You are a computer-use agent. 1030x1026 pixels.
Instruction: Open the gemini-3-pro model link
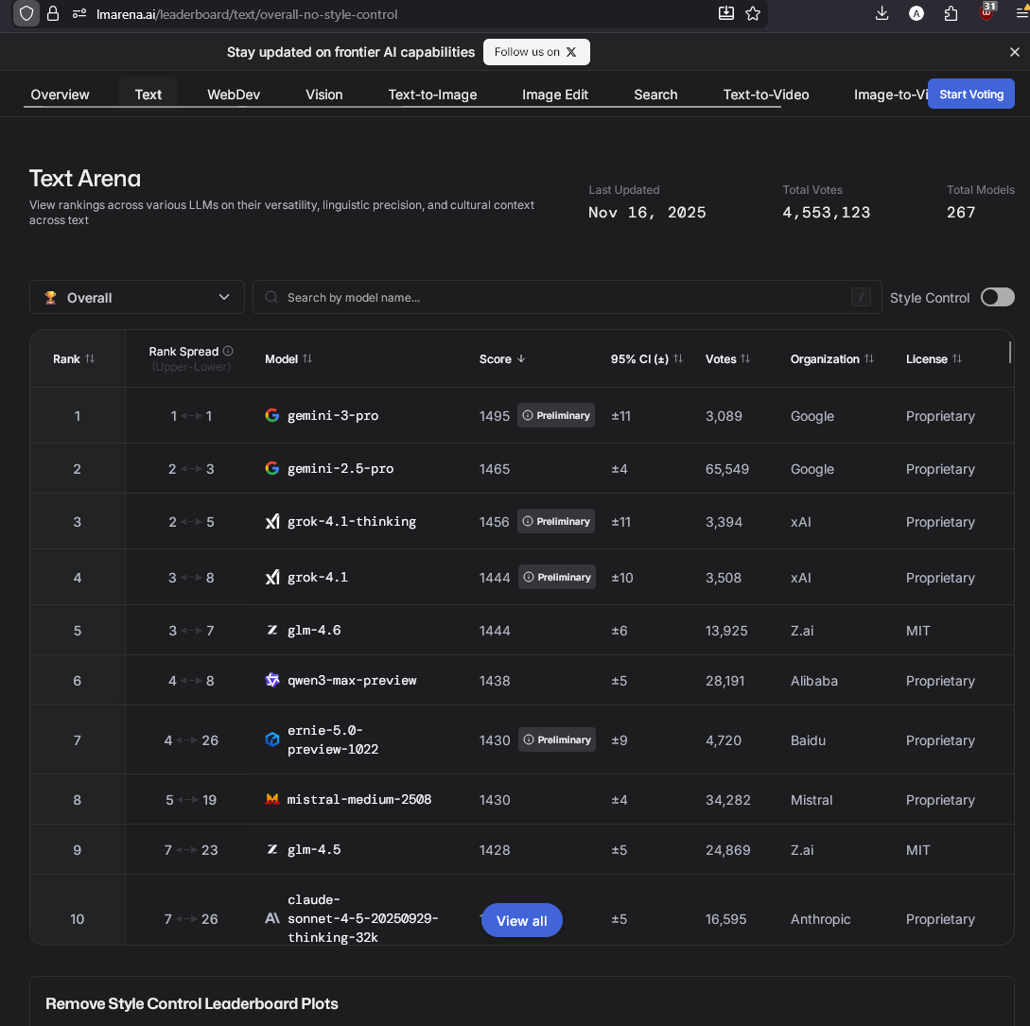[333, 415]
